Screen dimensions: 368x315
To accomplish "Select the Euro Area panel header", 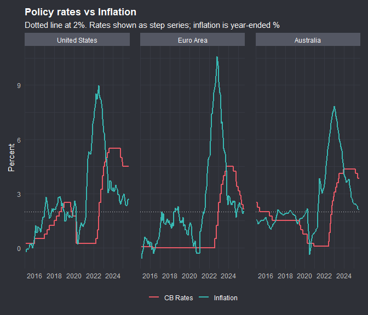I will (193, 40).
